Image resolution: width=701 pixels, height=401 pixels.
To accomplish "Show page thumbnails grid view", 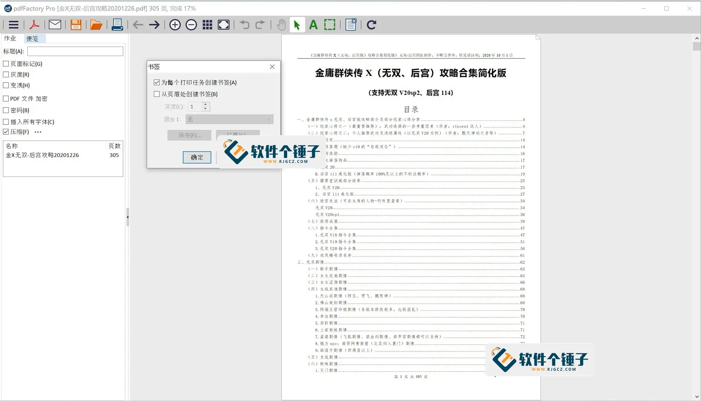I will click(207, 25).
